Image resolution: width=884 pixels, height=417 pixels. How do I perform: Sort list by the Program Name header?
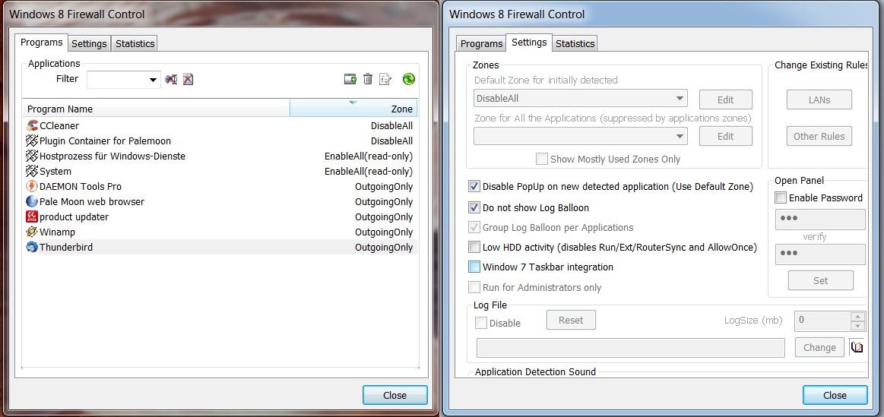point(156,108)
